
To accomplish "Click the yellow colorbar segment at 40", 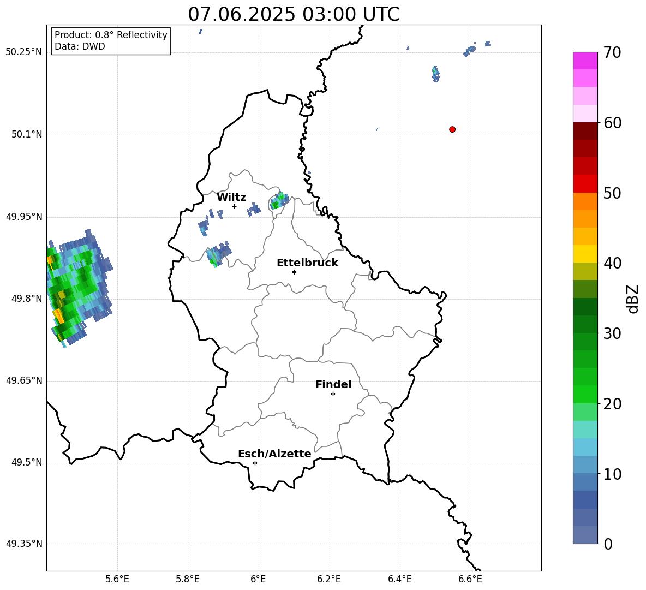I will (585, 254).
